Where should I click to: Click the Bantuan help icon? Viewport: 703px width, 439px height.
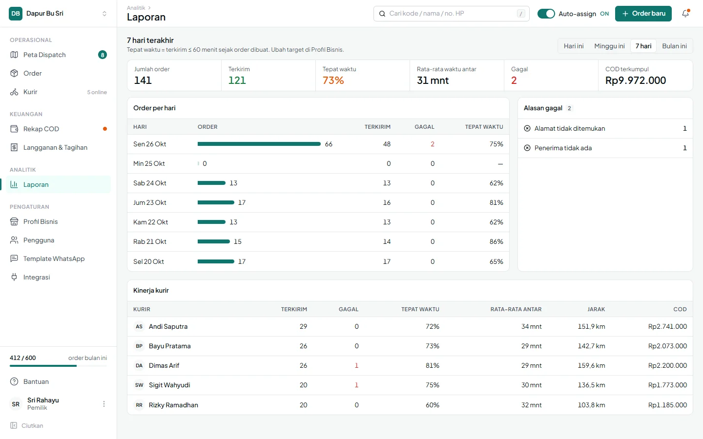click(14, 381)
